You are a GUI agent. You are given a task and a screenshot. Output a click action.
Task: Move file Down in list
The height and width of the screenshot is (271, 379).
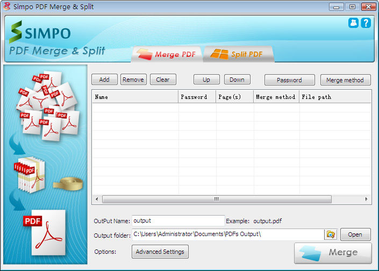(237, 80)
